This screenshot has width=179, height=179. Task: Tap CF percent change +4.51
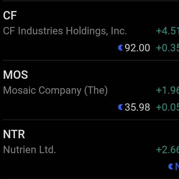pyautogui.click(x=167, y=31)
